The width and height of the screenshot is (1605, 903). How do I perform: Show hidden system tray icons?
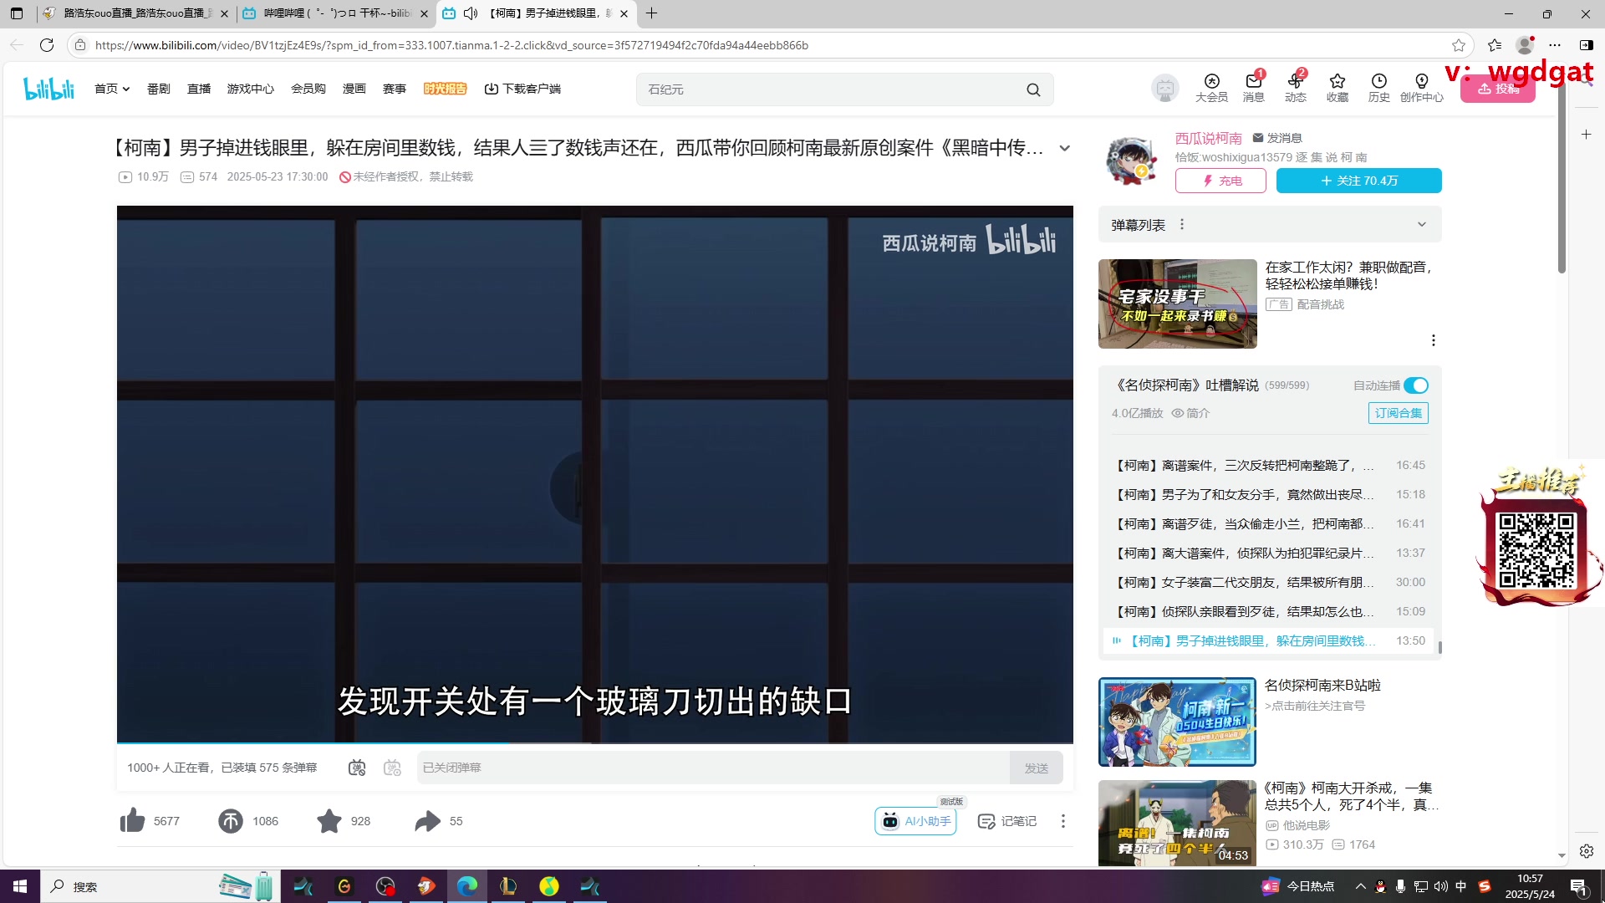(1360, 886)
